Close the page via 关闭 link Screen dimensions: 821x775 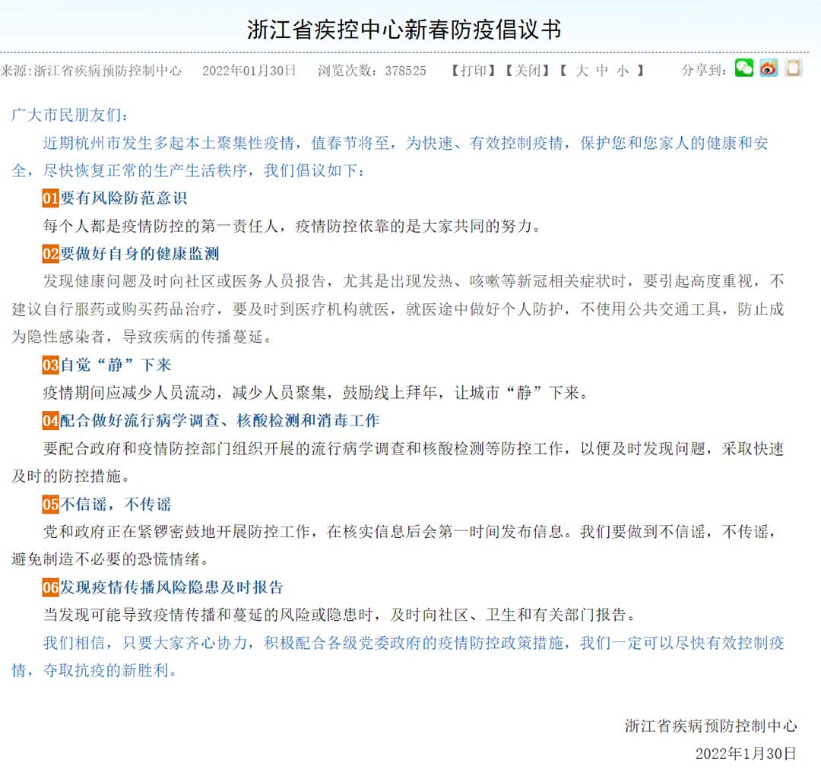click(x=527, y=70)
